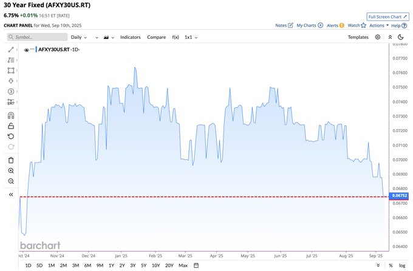Image resolution: width=413 pixels, height=271 pixels.
Task: Select the 1M time range
Action: click(x=52, y=266)
